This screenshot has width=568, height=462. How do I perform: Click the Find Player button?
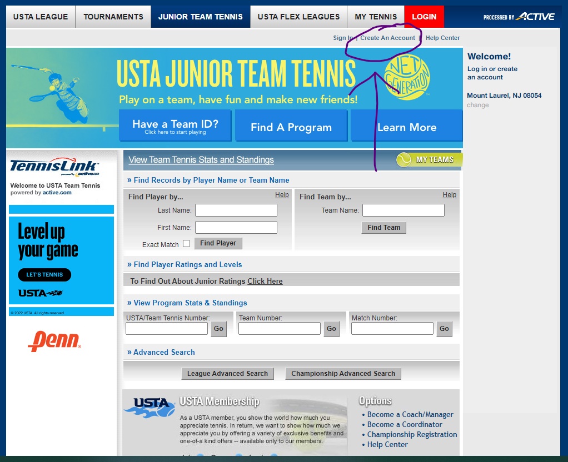point(218,243)
